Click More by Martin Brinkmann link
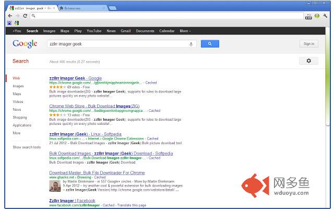This screenshot has width=334, height=209. click(154, 181)
